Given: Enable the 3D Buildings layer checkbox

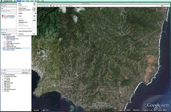Looking at the screenshot, I should 4,83.
